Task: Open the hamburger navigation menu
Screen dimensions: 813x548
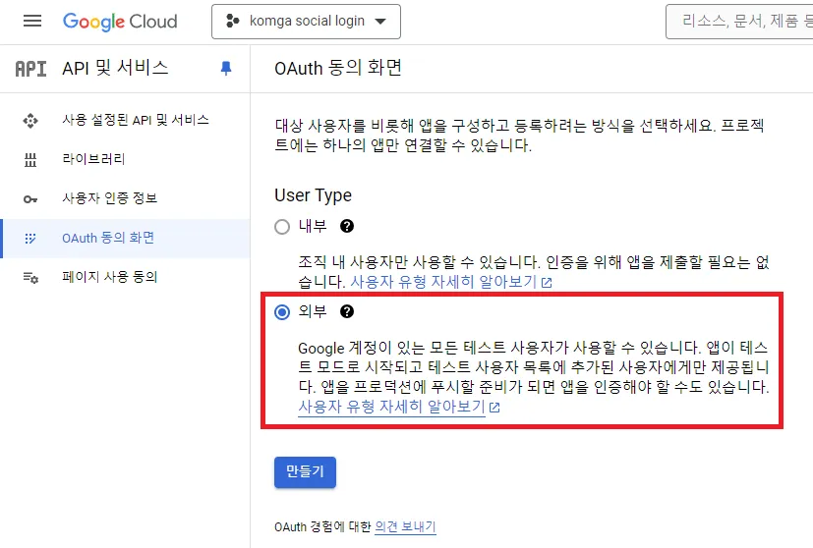Action: pyautogui.click(x=32, y=21)
